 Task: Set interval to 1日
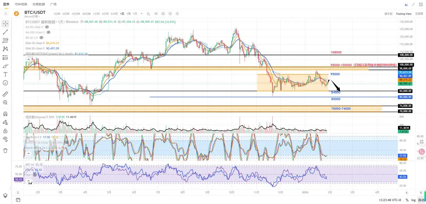122,13
